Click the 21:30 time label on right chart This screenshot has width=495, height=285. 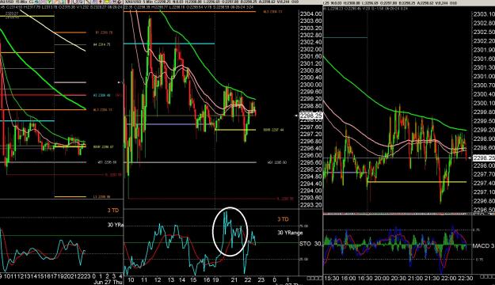[432, 279]
